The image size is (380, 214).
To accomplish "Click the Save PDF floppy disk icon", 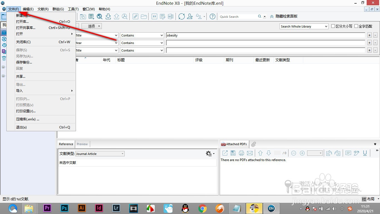I will [x=233, y=153].
